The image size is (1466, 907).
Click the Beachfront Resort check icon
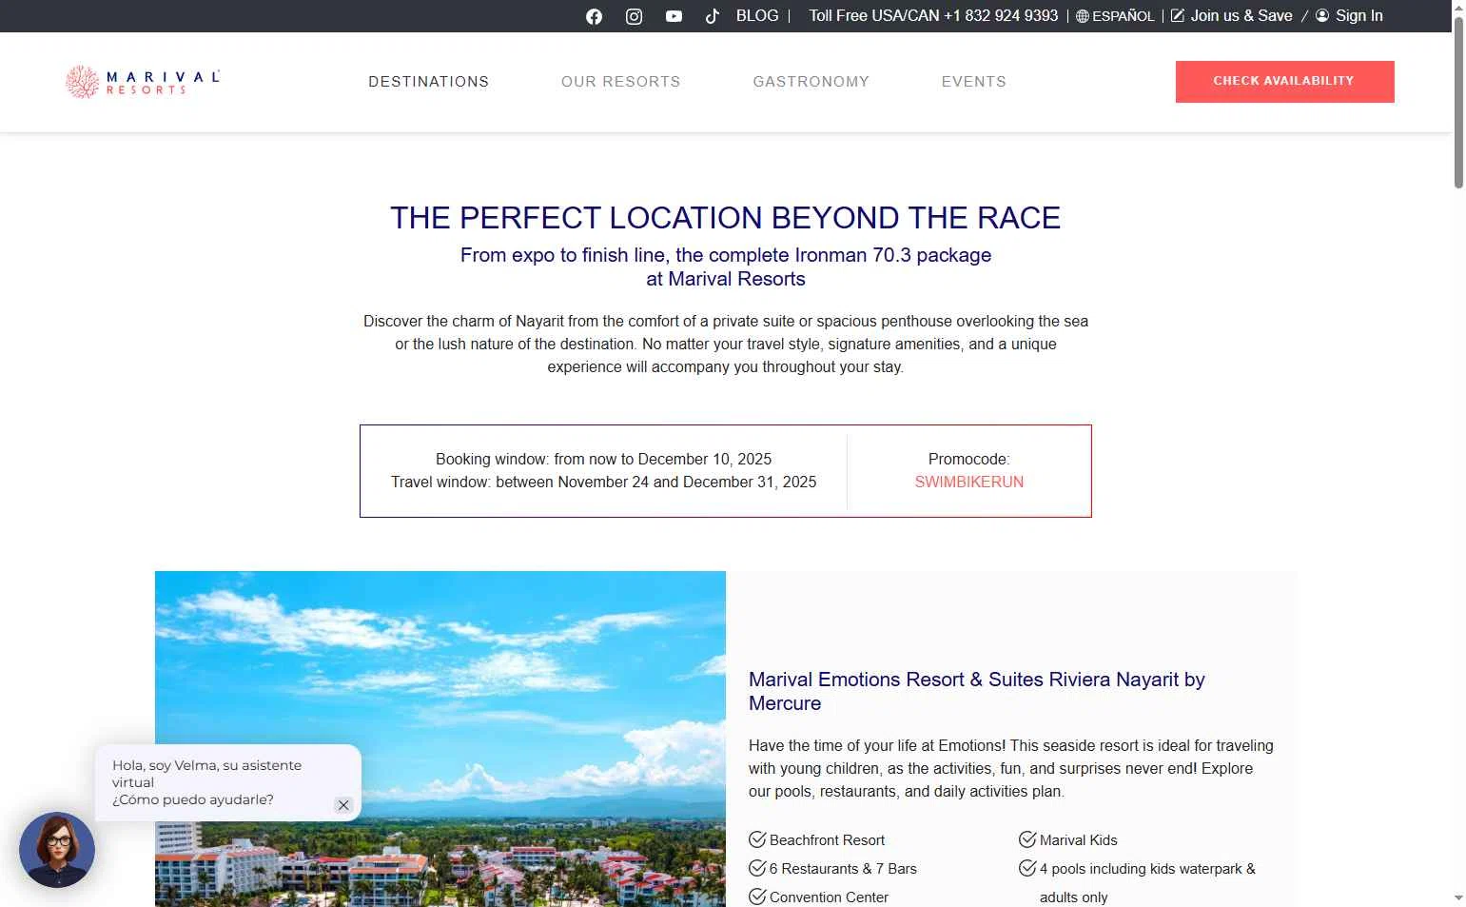pos(757,839)
